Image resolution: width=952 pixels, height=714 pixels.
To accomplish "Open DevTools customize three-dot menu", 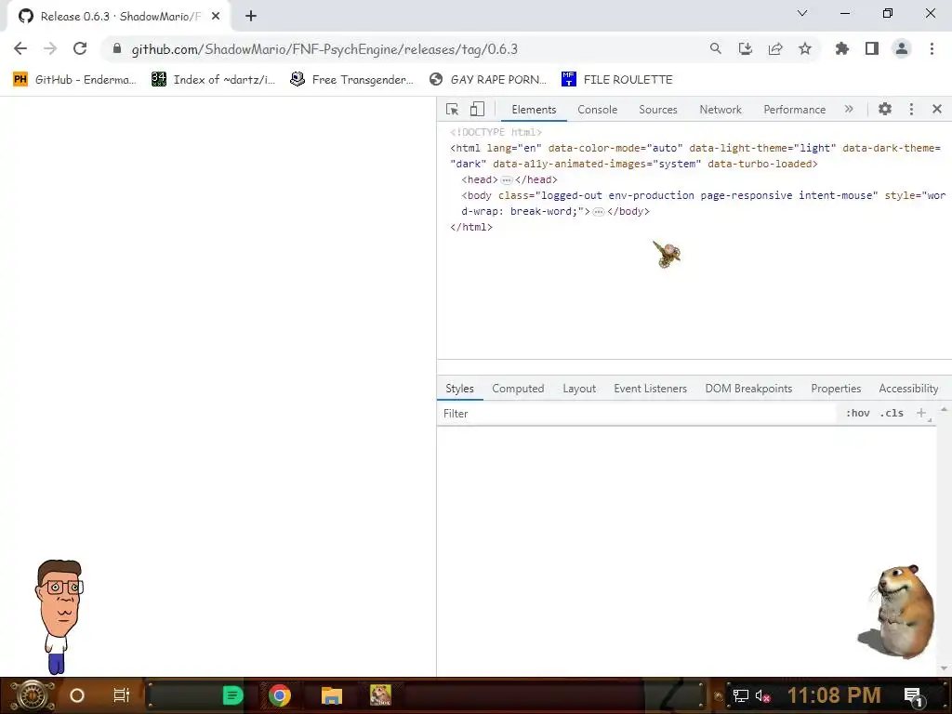I will [911, 110].
